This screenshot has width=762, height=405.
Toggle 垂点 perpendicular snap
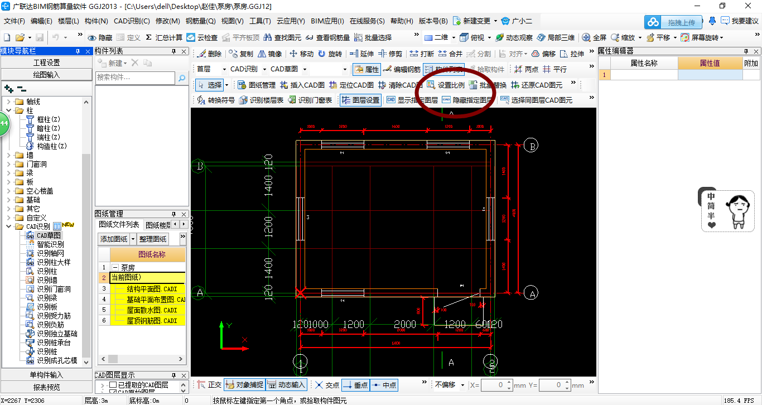[x=355, y=385]
